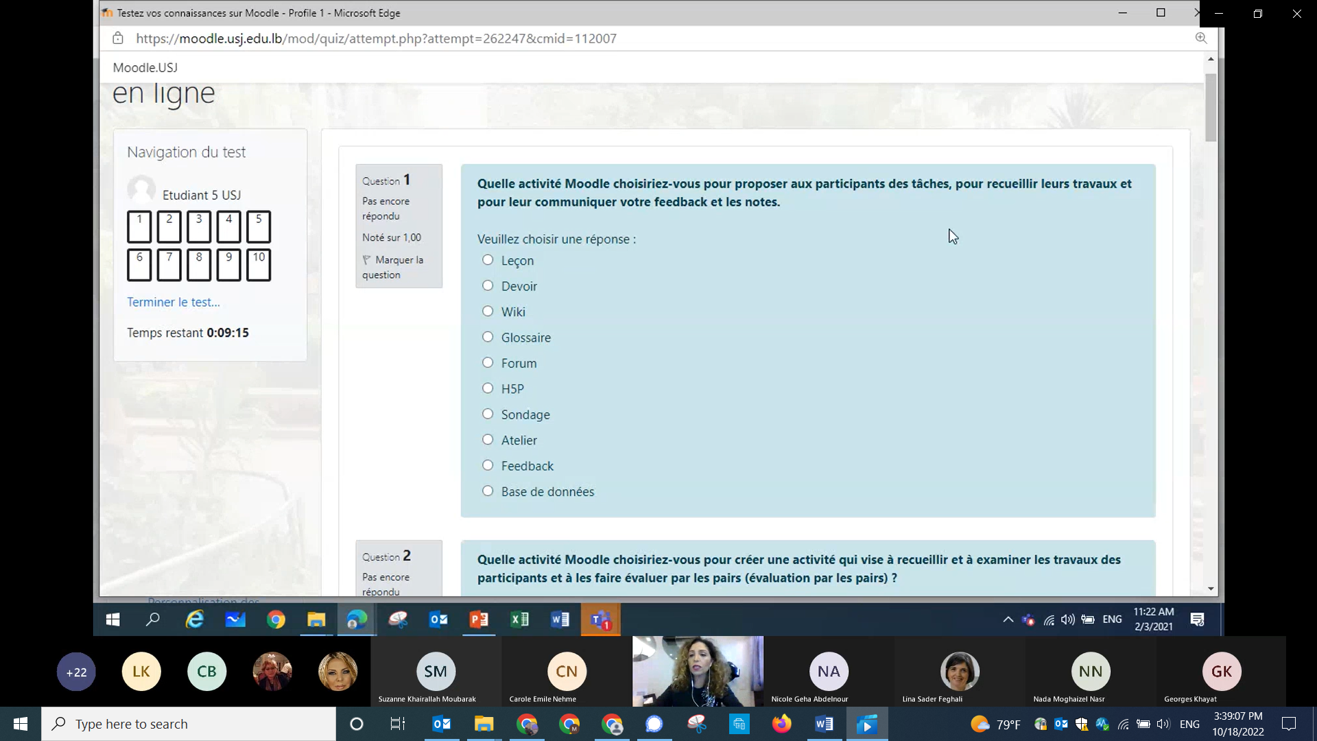
Task: Open the Movies & TV player on bottom taskbar
Action: 867,724
